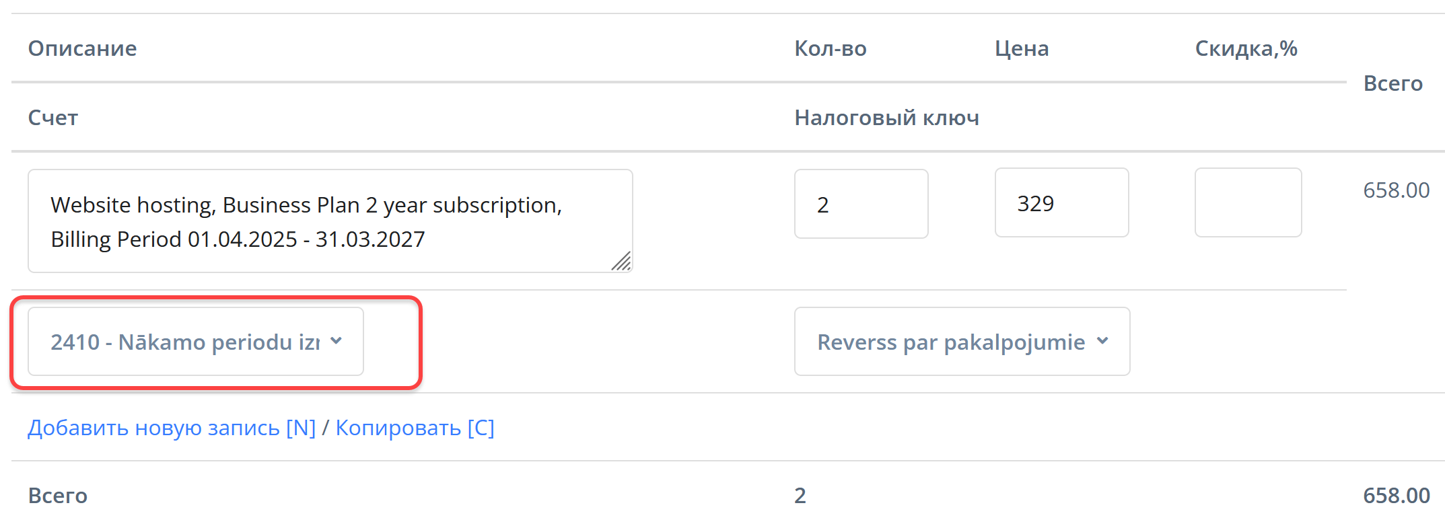Click the Счет header label
Screen dimensions: 1445x528
(53, 118)
